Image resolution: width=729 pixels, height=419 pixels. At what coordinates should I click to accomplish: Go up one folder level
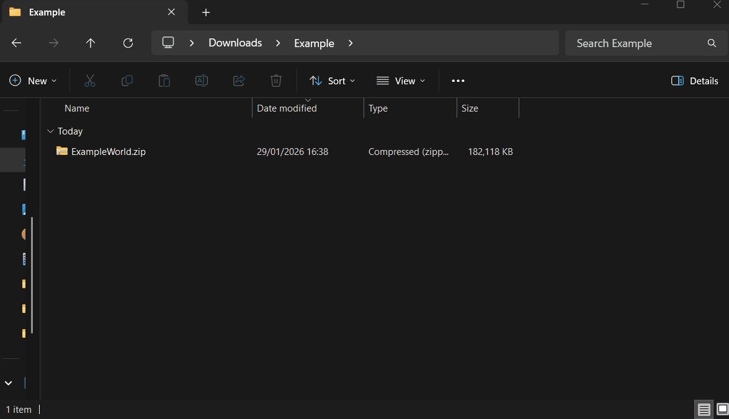[91, 43]
